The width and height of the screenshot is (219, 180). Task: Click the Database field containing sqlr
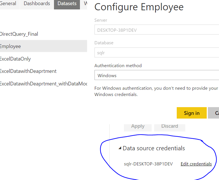[156, 53]
